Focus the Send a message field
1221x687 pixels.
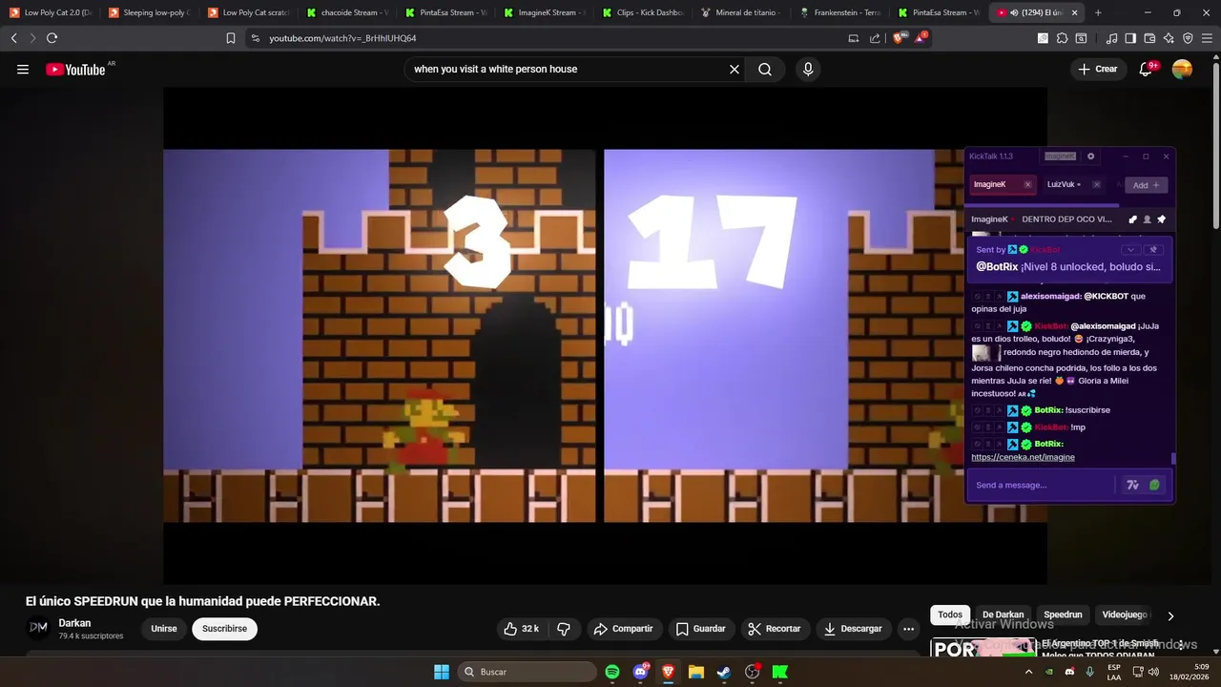coord(1042,485)
